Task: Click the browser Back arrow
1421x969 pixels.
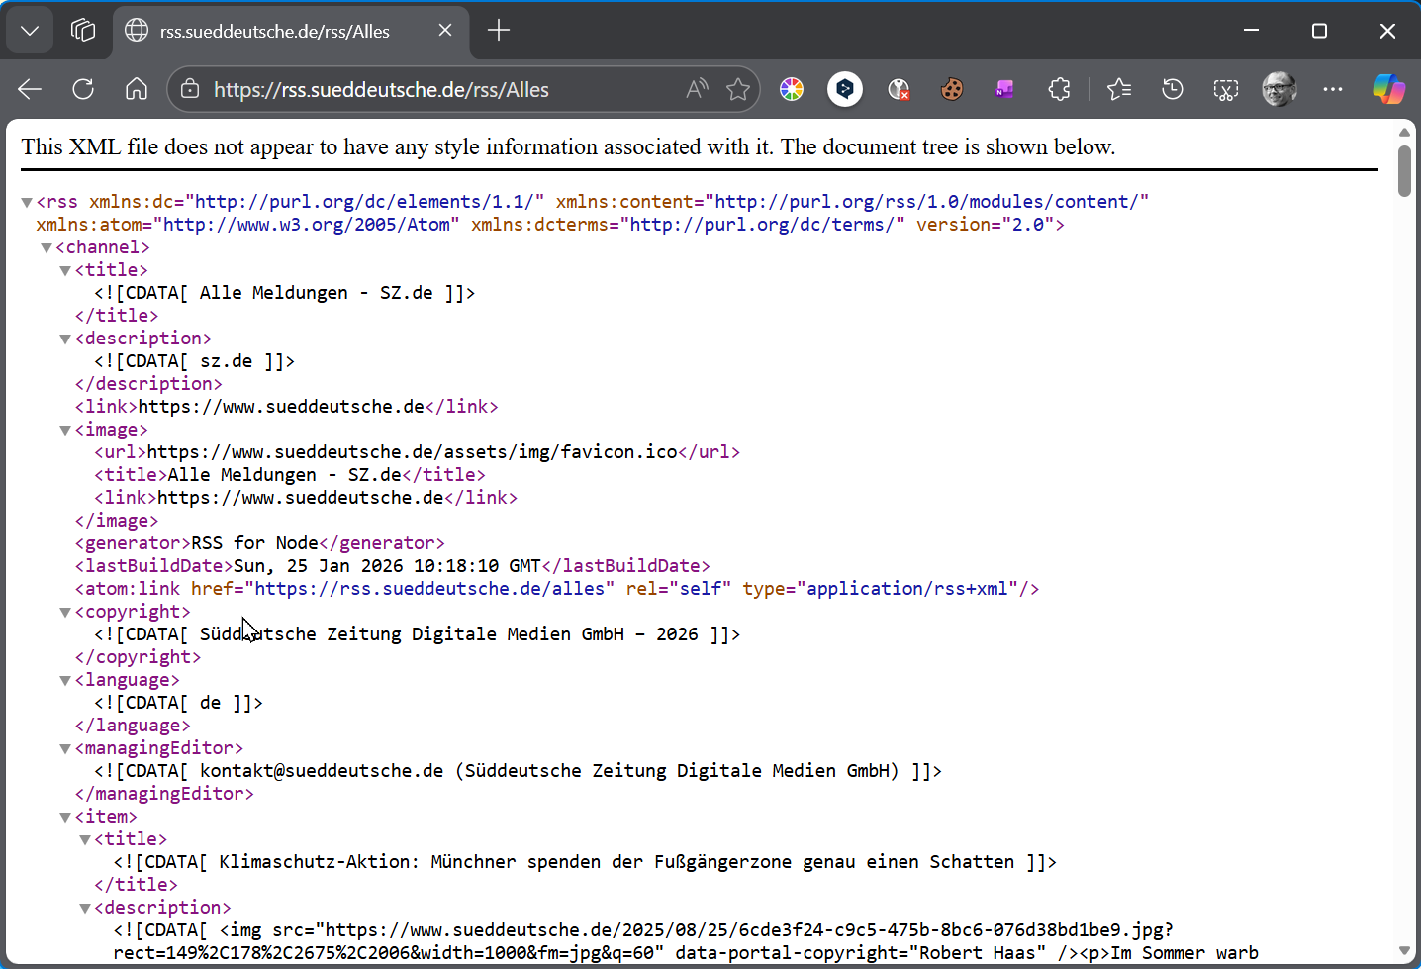Action: (30, 89)
